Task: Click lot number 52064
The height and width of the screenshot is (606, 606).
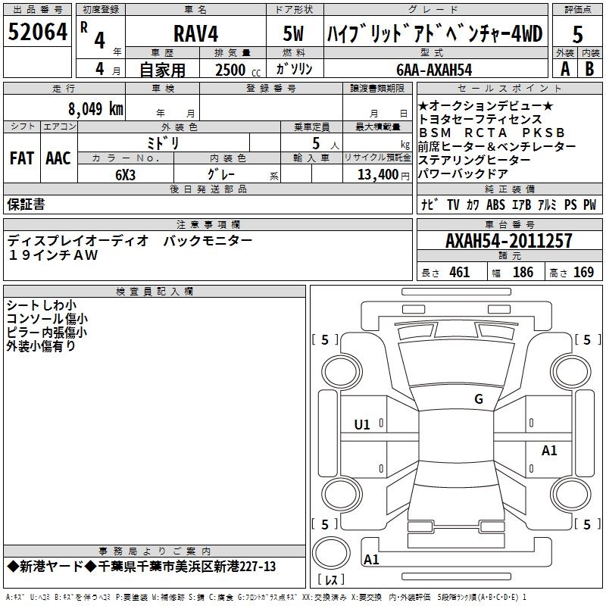Action: [x=37, y=32]
